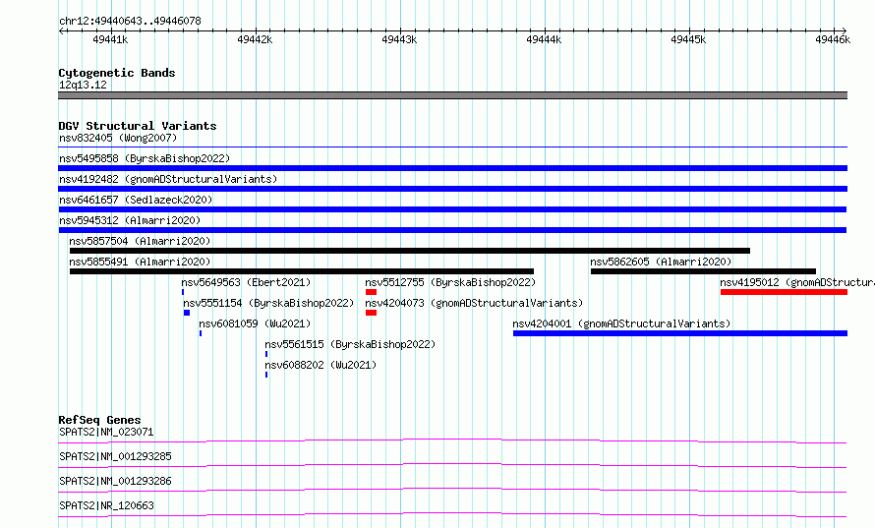Select the SPATS2|NM_001293285 transcript label

click(x=115, y=456)
